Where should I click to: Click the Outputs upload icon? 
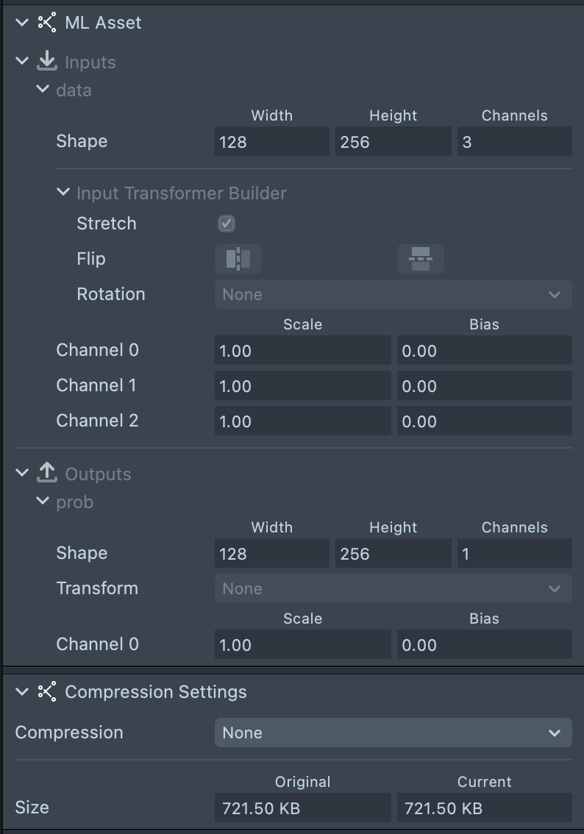click(47, 474)
